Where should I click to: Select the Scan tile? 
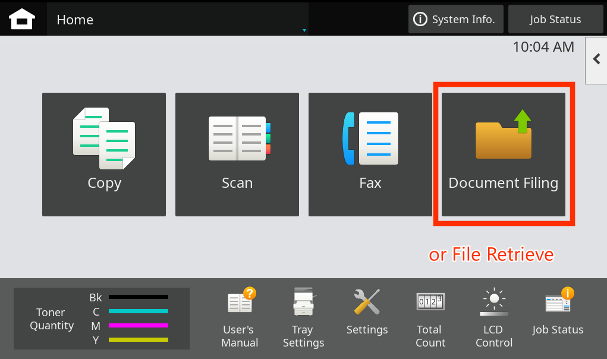[x=237, y=154]
